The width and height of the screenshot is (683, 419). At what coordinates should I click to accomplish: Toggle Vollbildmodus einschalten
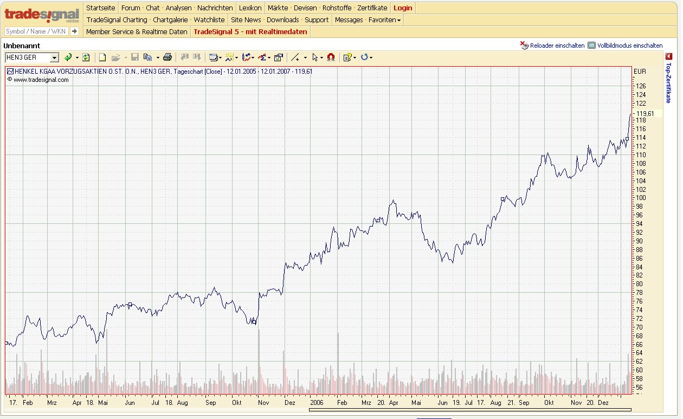pos(626,46)
